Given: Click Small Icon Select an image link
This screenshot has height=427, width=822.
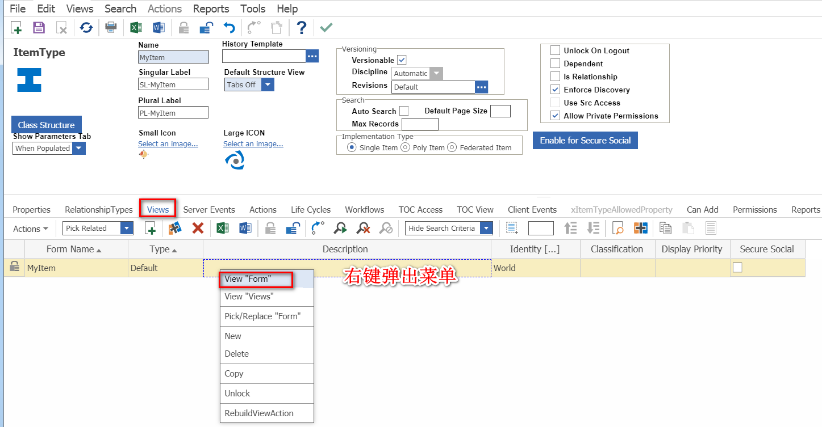Looking at the screenshot, I should (168, 144).
